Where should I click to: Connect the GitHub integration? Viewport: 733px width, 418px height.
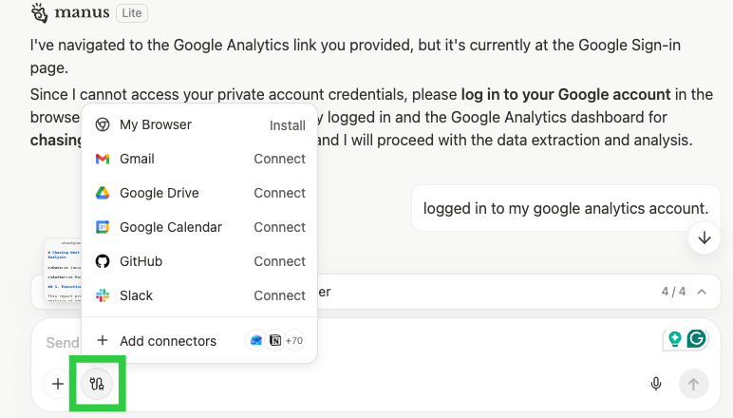point(279,261)
